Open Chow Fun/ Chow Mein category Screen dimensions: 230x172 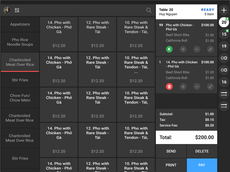click(x=20, y=98)
